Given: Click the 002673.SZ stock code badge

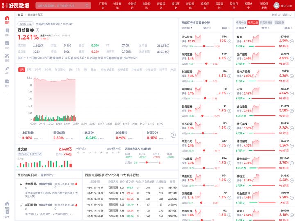Looking at the screenshot, I should pos(25,24).
